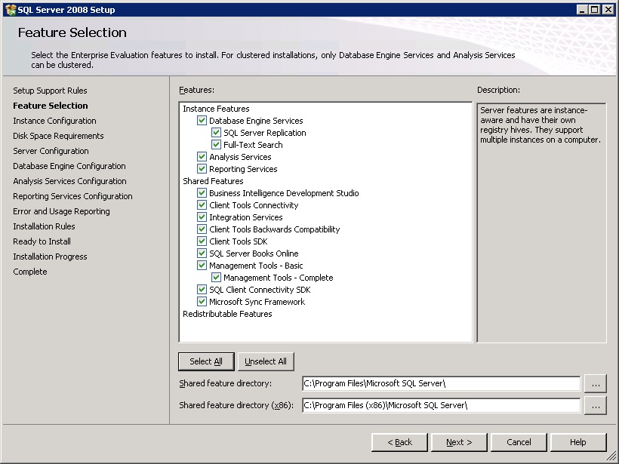Toggle SQL Server Replication checkbox

tap(216, 133)
